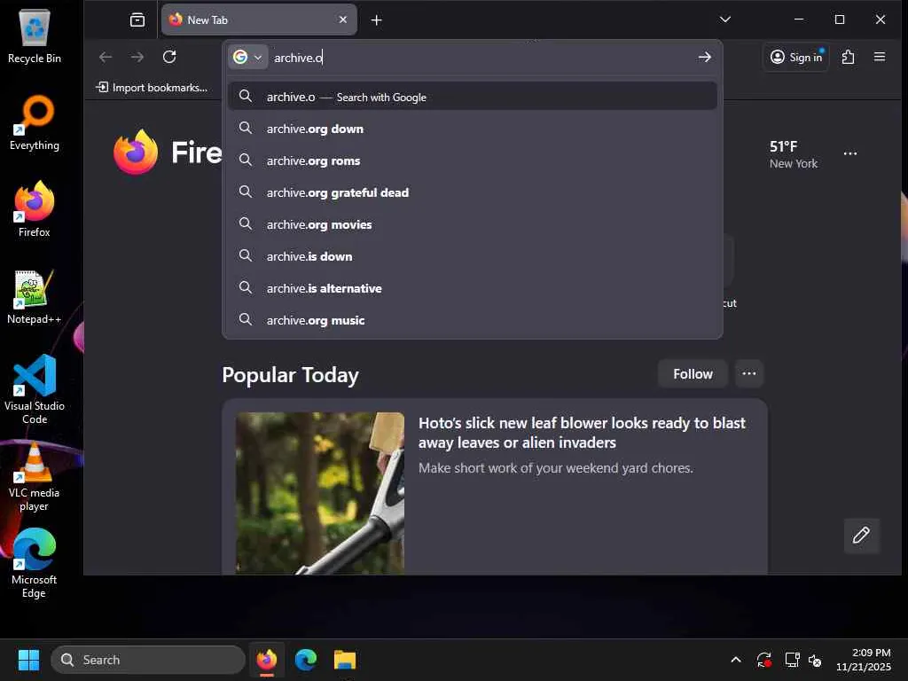Click Sign in account button
Image resolution: width=908 pixels, height=681 pixels.
tap(796, 57)
